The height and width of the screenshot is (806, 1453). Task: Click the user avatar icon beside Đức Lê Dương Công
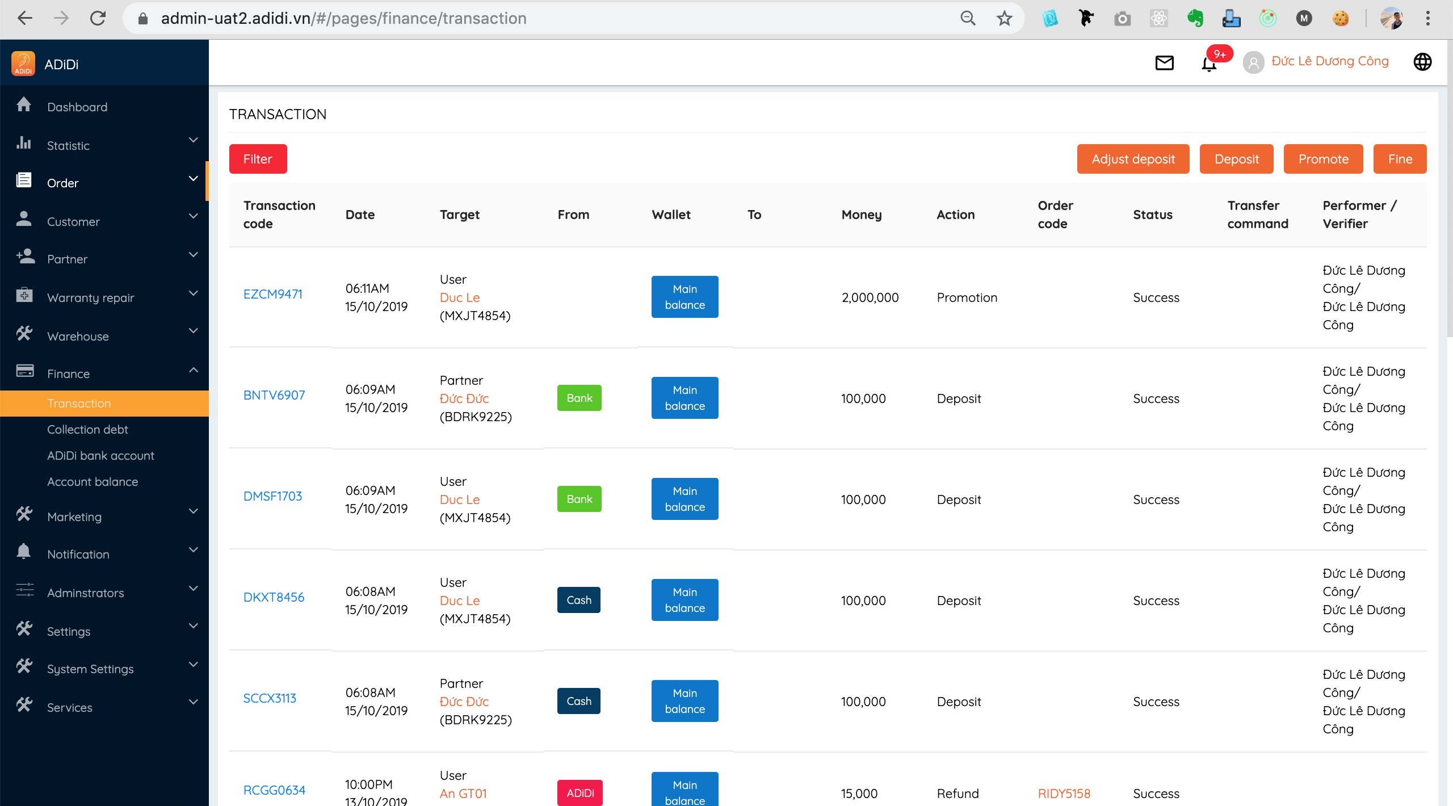[1253, 62]
